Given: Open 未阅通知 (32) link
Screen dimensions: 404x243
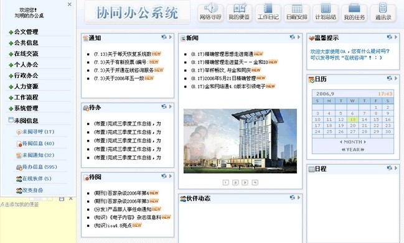Looking at the screenshot, I should tap(35, 155).
